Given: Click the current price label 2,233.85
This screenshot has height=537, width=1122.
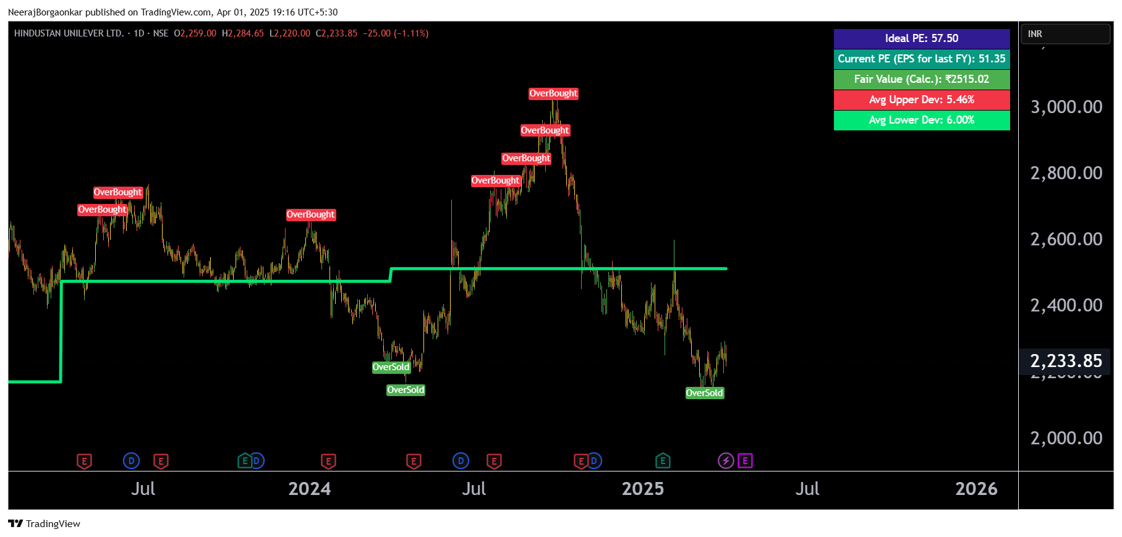Looking at the screenshot, I should click(x=1066, y=361).
